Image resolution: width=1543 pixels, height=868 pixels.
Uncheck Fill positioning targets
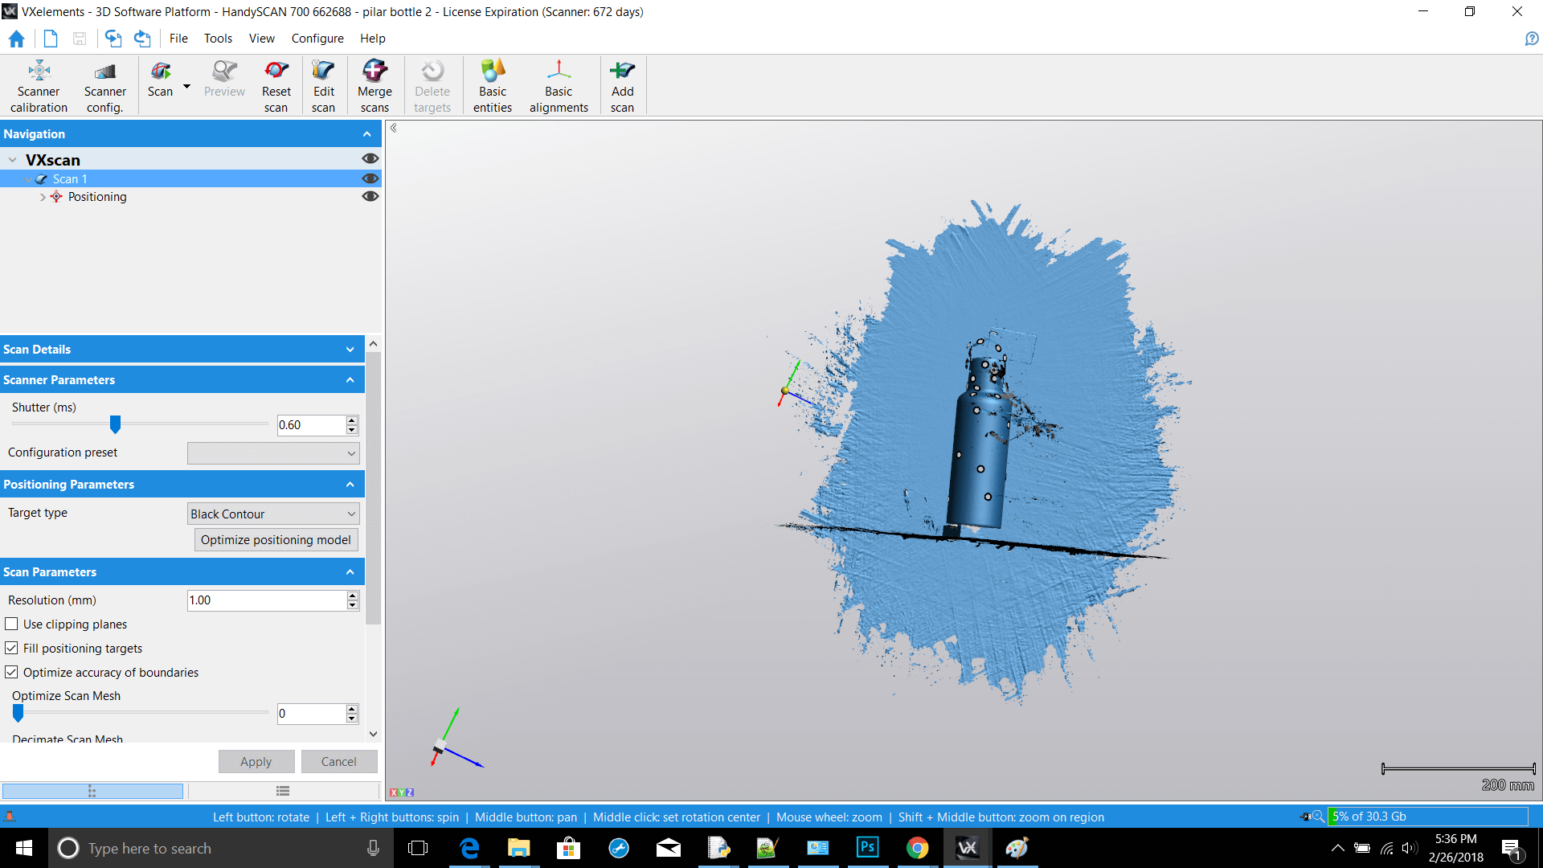(x=12, y=649)
